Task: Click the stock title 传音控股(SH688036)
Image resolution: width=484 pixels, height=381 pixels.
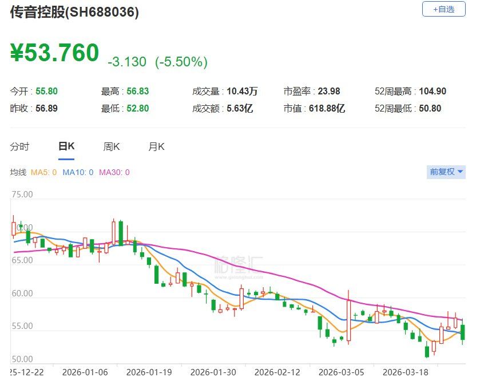Action: point(75,11)
